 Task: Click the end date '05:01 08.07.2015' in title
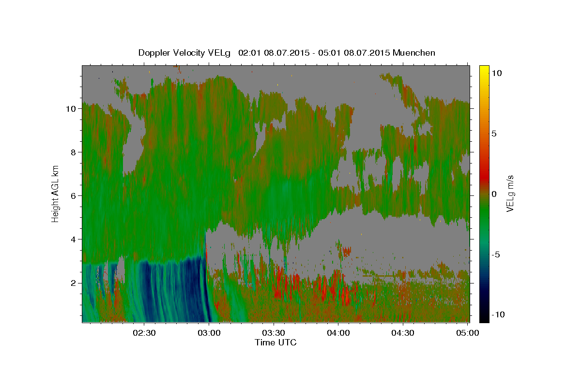pos(353,53)
